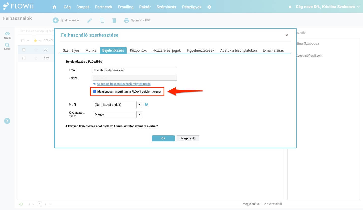Click page number 1 in pager

pyautogui.click(x=40, y=204)
